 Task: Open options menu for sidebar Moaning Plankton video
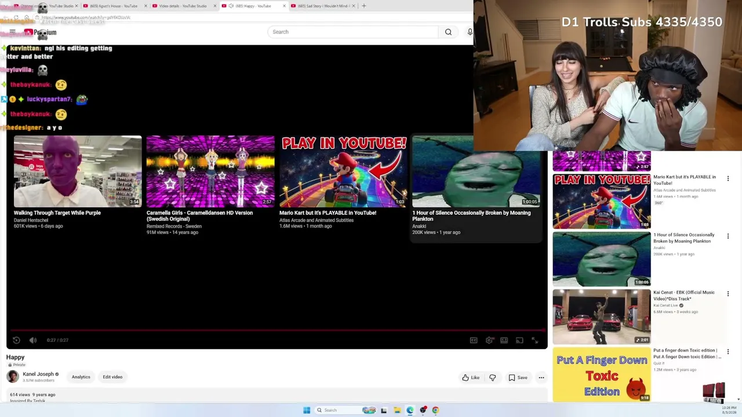coord(728,236)
